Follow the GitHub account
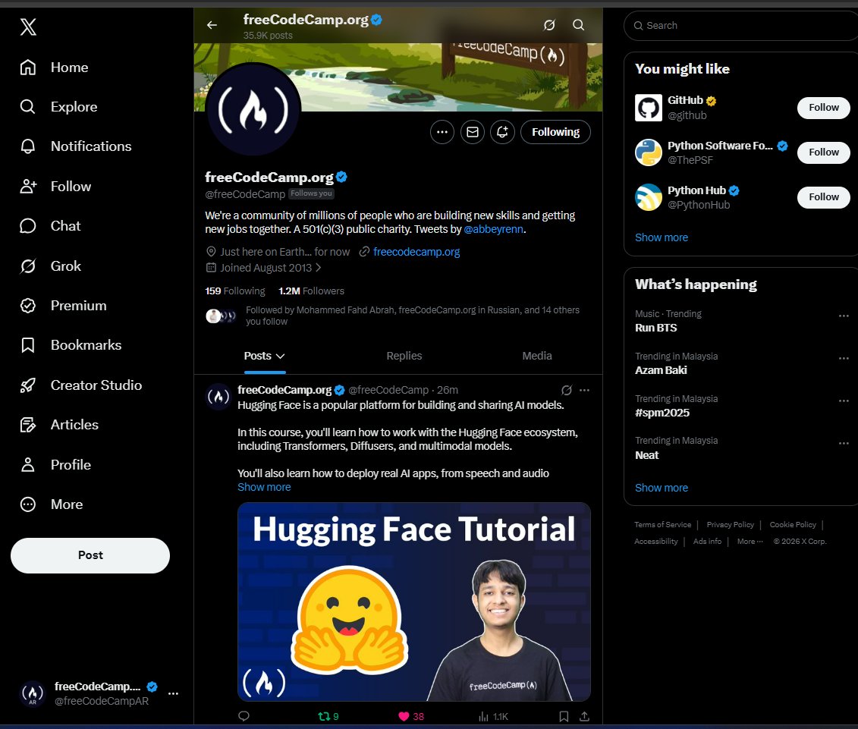The image size is (858, 729). [x=824, y=107]
